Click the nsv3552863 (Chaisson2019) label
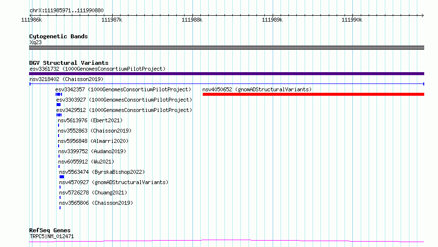The image size is (438, 247). 94,131
